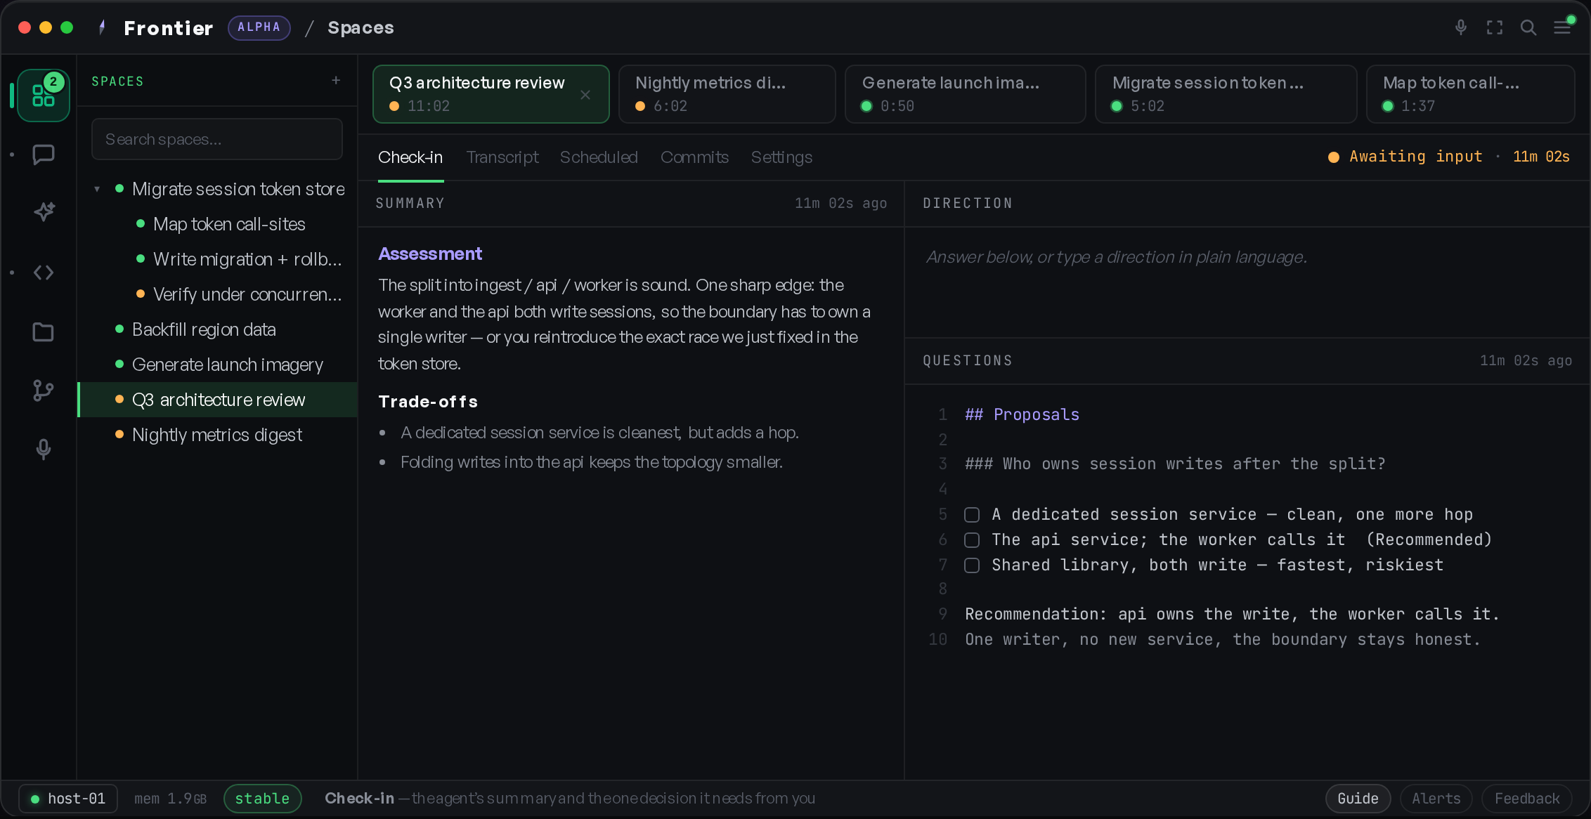Check 'Shared library, both write' option
The height and width of the screenshot is (819, 1591).
pos(972,565)
